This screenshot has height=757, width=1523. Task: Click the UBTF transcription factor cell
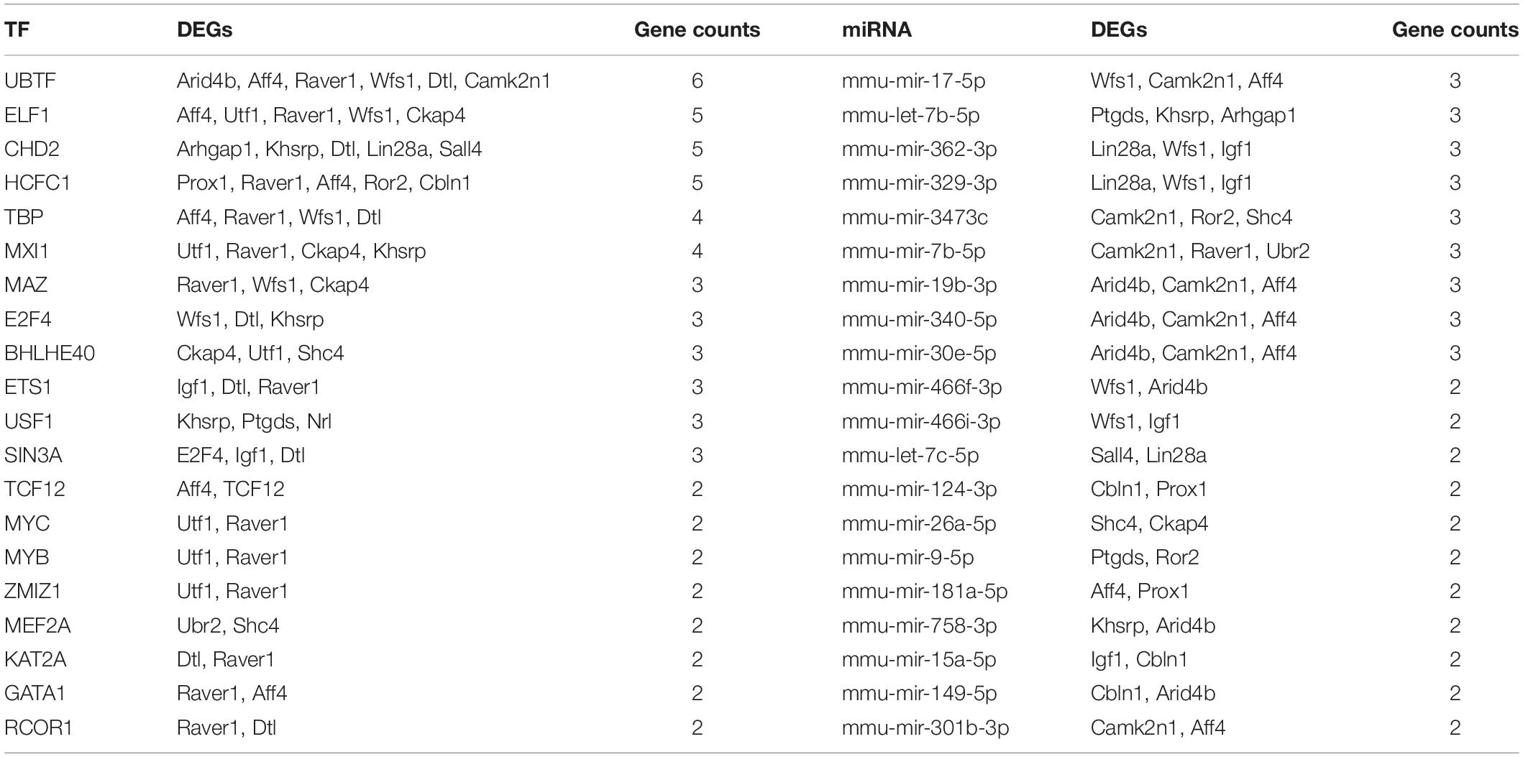point(30,81)
